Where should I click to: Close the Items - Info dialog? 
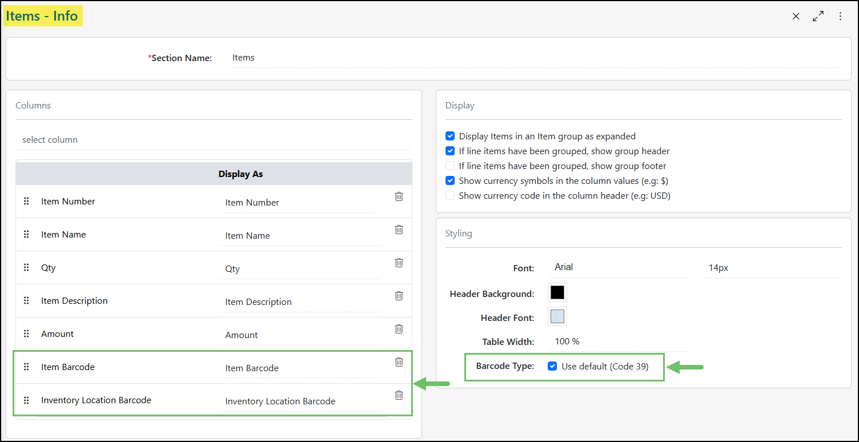(796, 17)
